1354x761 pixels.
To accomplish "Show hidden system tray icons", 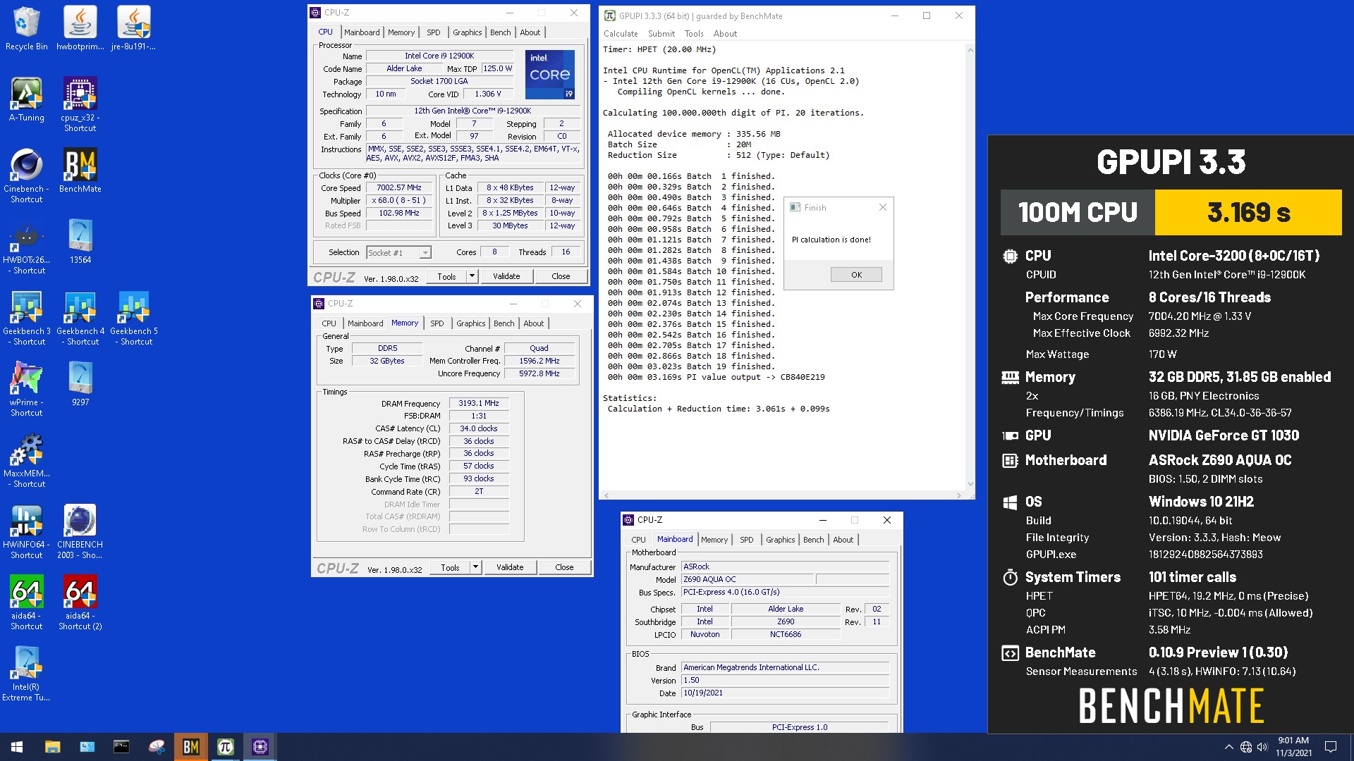I will coord(1228,747).
